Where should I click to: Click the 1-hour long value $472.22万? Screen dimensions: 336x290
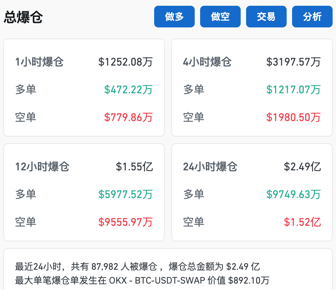[128, 90]
